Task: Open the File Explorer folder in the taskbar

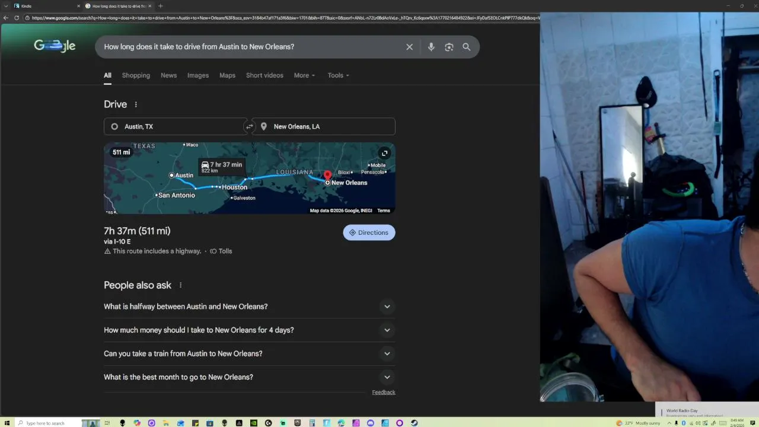Action: (x=165, y=423)
